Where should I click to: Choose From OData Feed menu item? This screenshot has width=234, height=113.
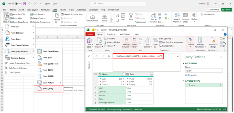[x=49, y=64]
